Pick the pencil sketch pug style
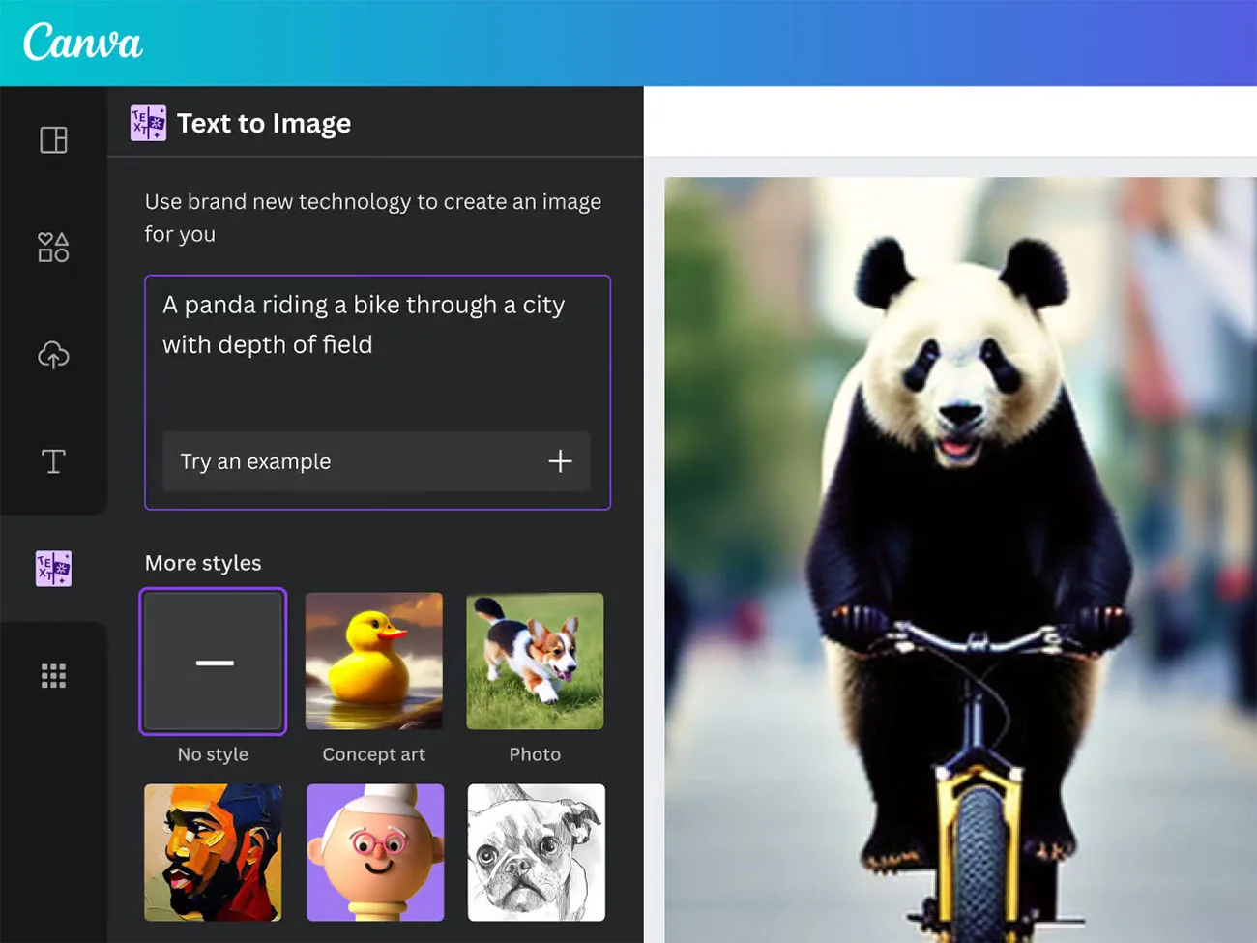 point(536,852)
